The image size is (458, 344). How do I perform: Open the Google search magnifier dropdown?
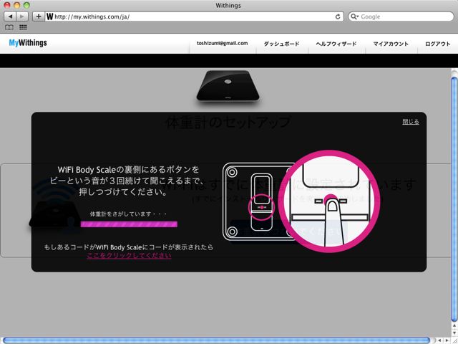354,16
